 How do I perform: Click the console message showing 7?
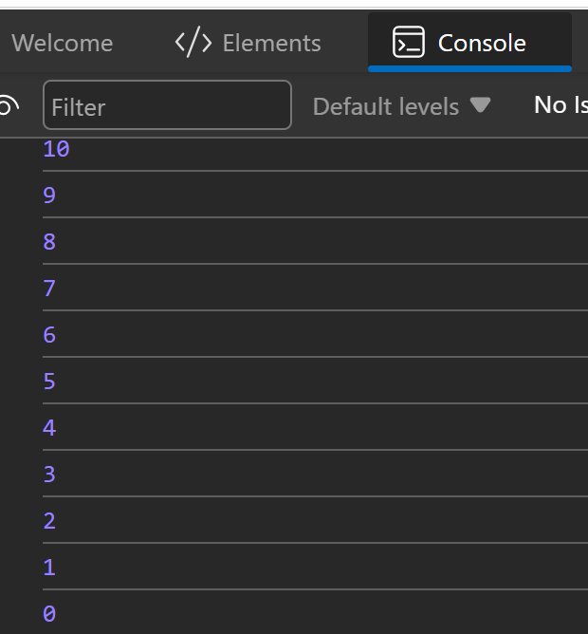click(x=49, y=289)
